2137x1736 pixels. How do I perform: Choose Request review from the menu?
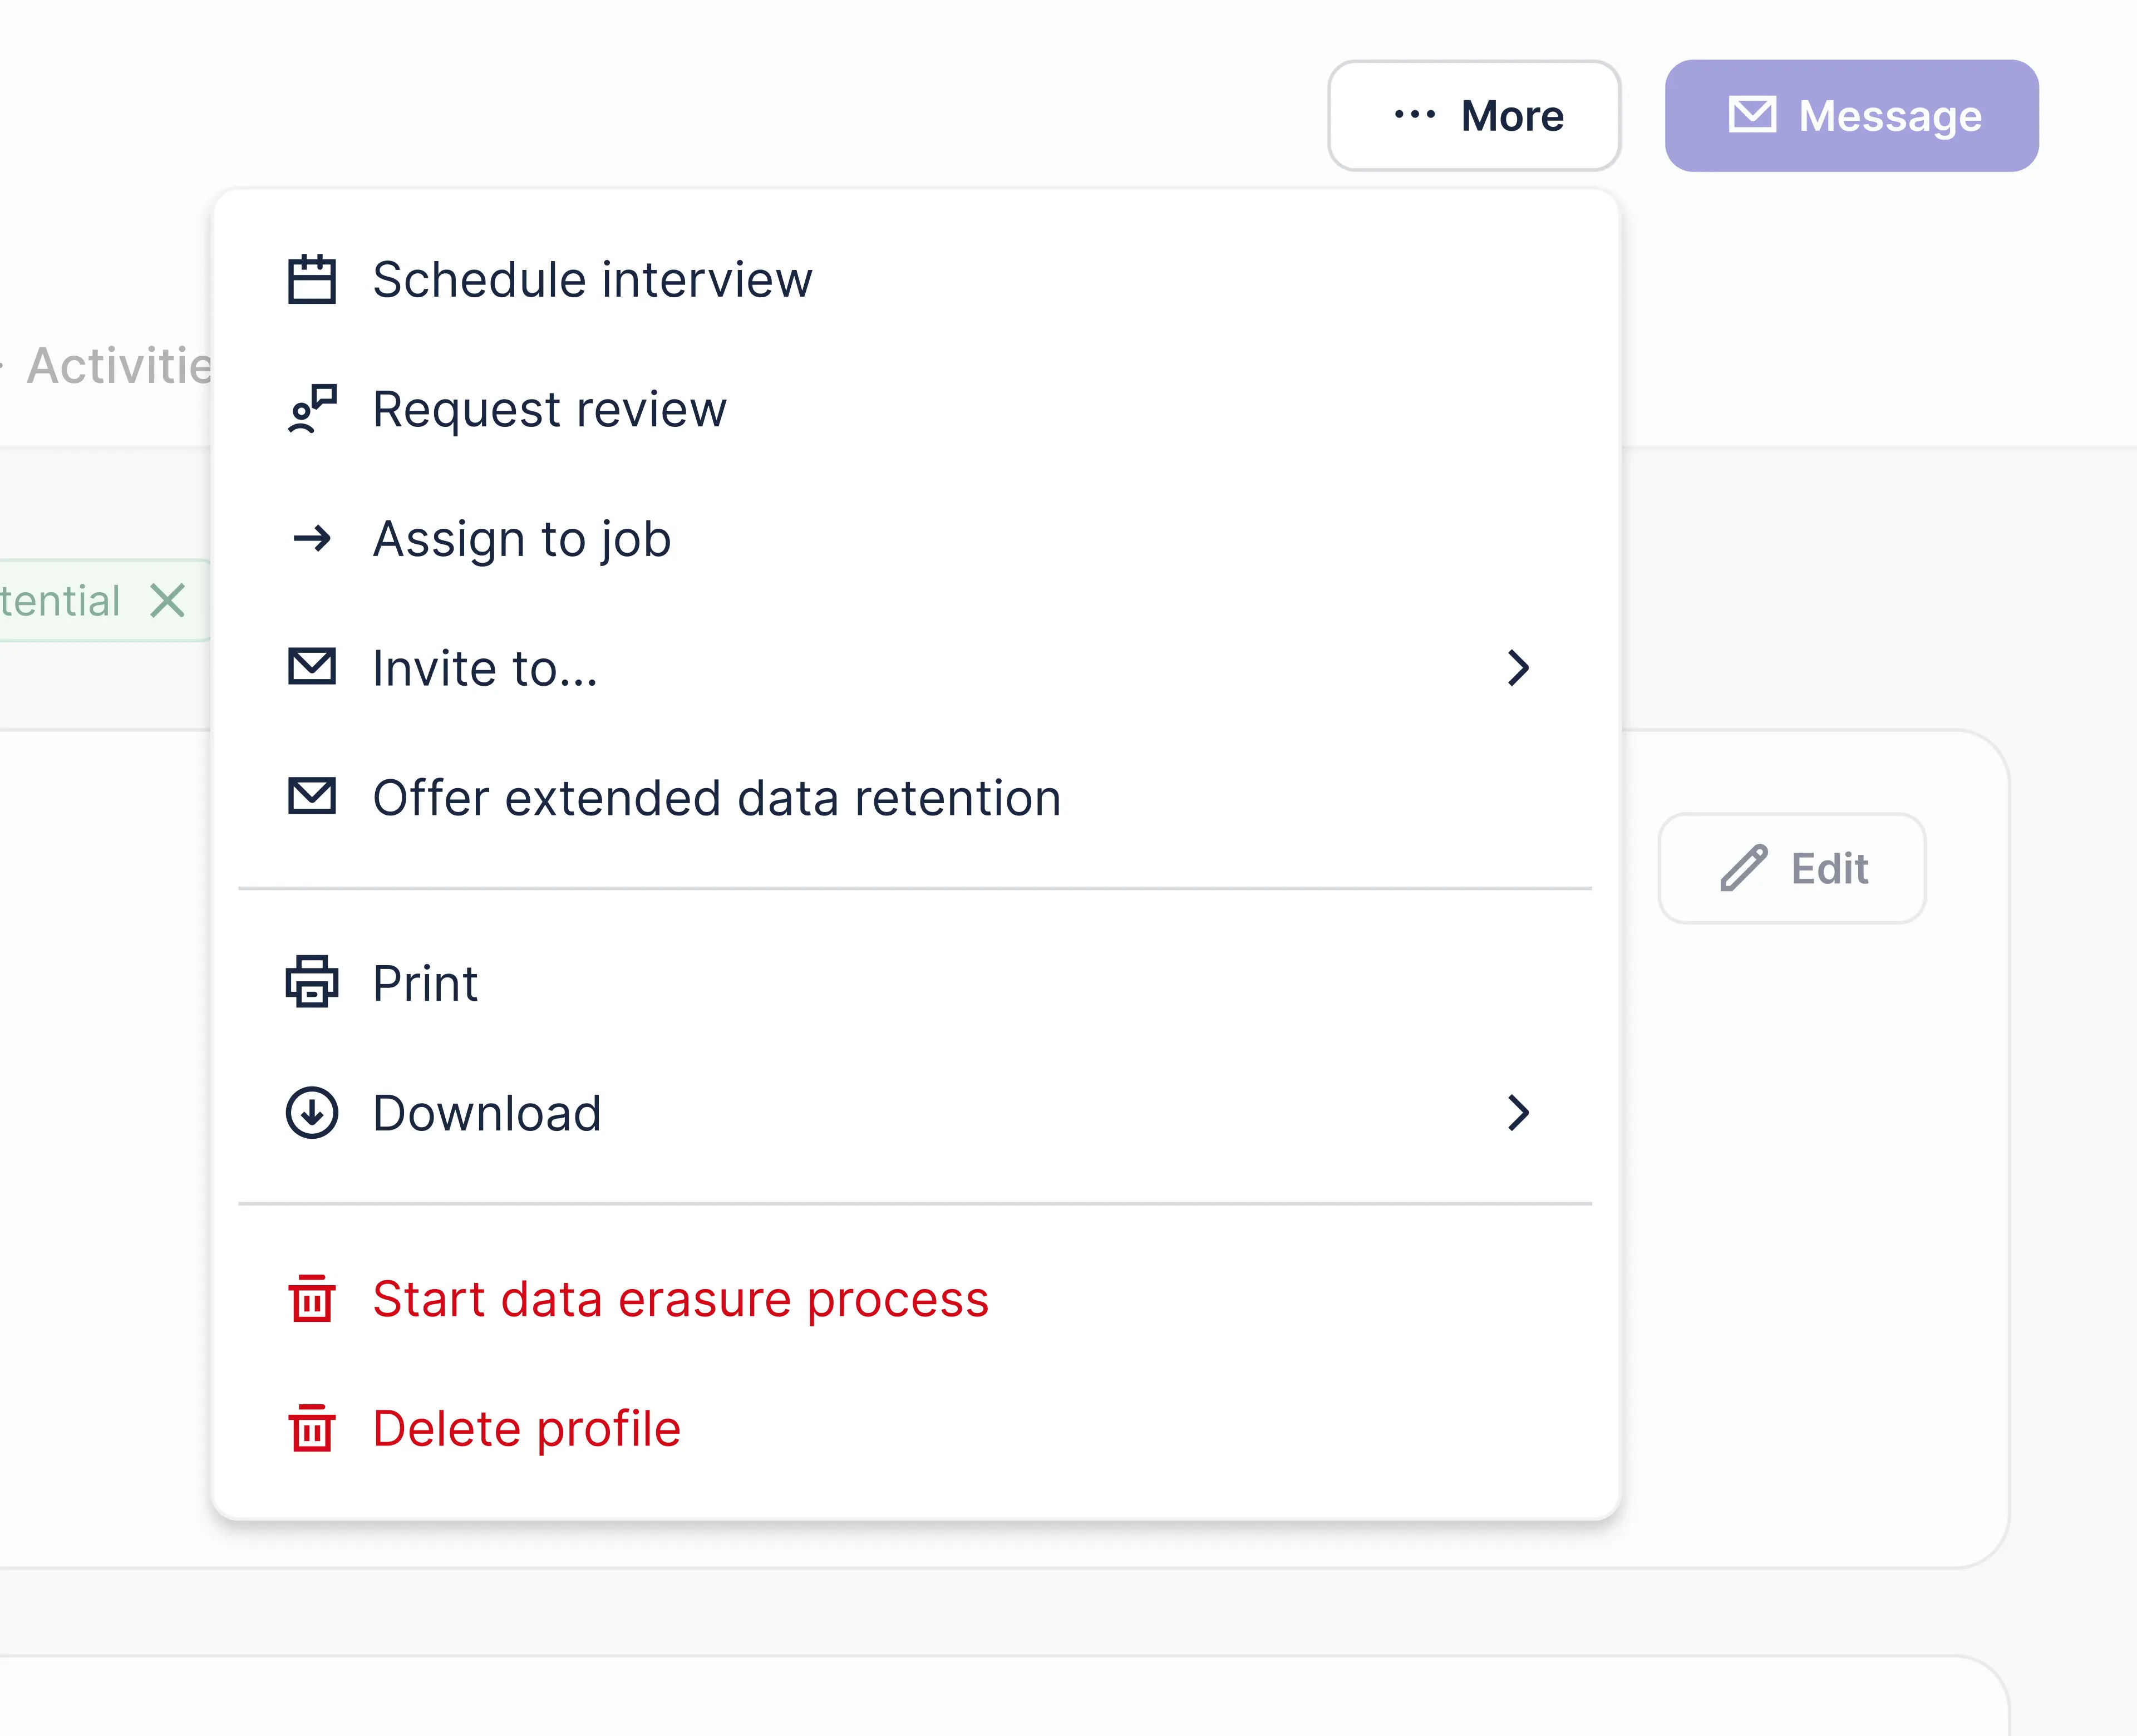[915, 409]
